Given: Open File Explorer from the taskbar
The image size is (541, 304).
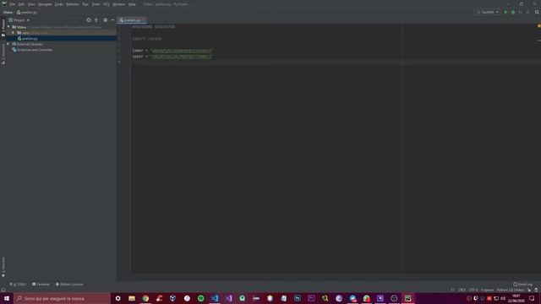Looking at the screenshot, I should click(x=132, y=298).
